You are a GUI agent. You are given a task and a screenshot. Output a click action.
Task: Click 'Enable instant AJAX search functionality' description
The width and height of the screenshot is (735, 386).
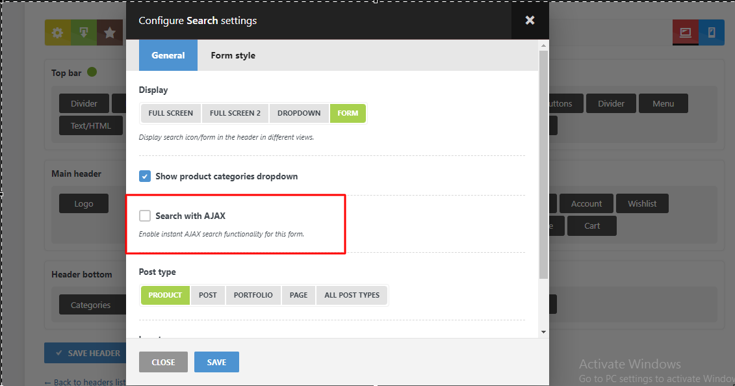(x=221, y=234)
